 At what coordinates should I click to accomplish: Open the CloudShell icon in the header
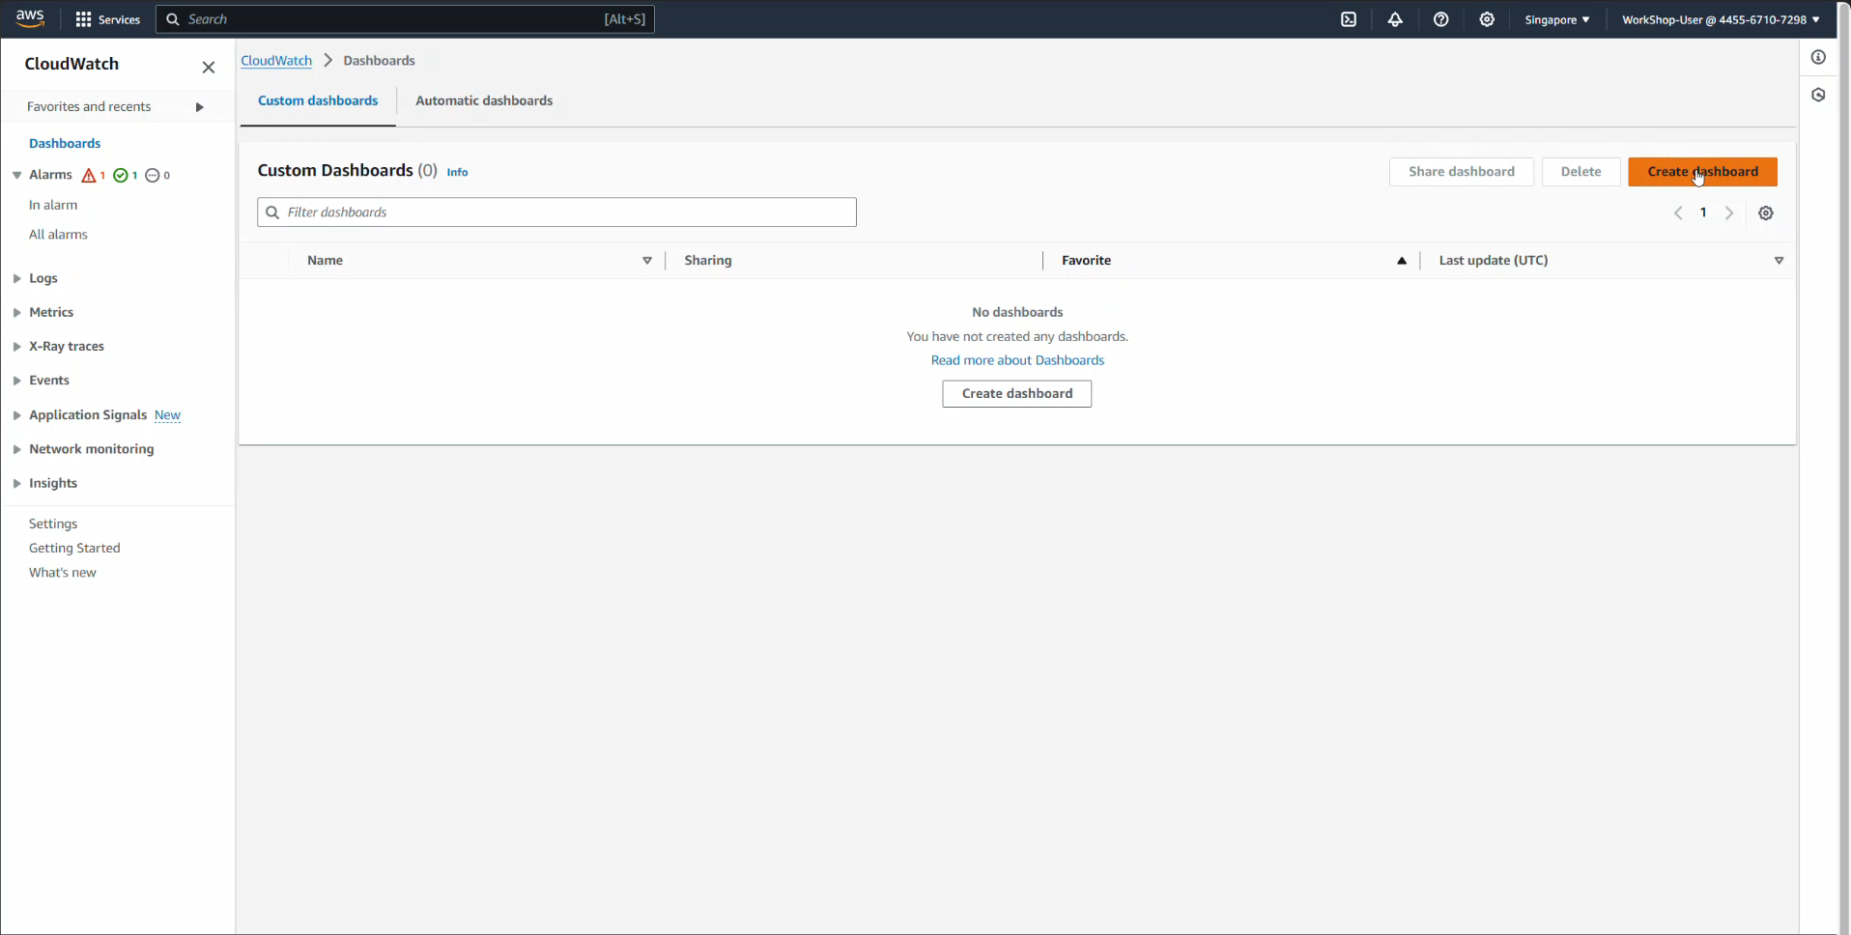pyautogui.click(x=1349, y=19)
